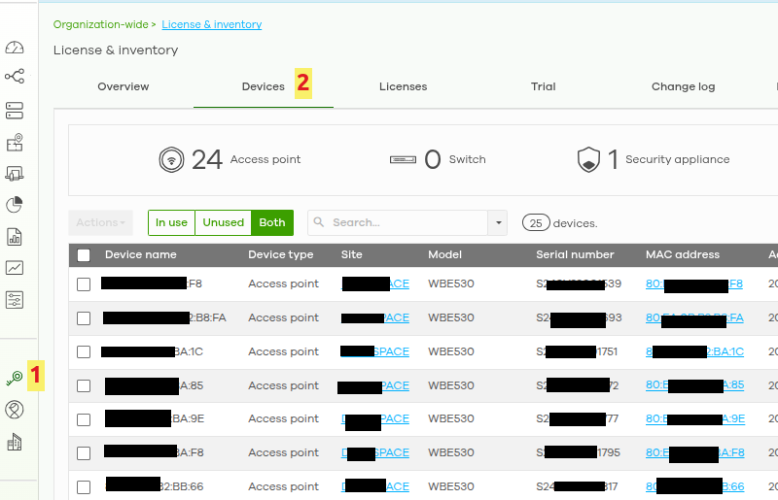Viewport: 778px width, 500px height.
Task: Sort by Device type column header
Action: click(x=281, y=254)
